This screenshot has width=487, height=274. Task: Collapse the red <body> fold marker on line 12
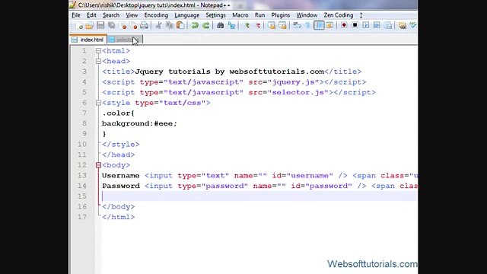98,165
